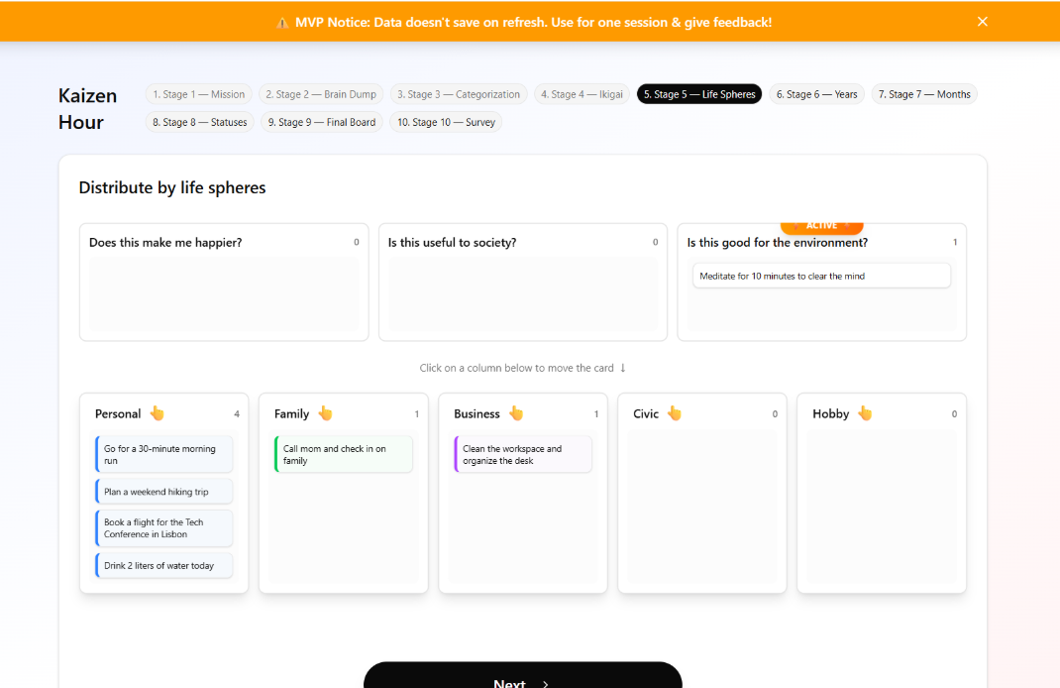Click the down arrow in the move-card hint
This screenshot has width=1060, height=688.
[x=623, y=367]
